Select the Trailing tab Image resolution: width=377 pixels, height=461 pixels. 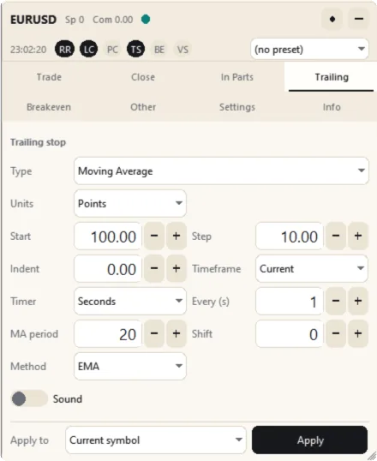tap(332, 77)
